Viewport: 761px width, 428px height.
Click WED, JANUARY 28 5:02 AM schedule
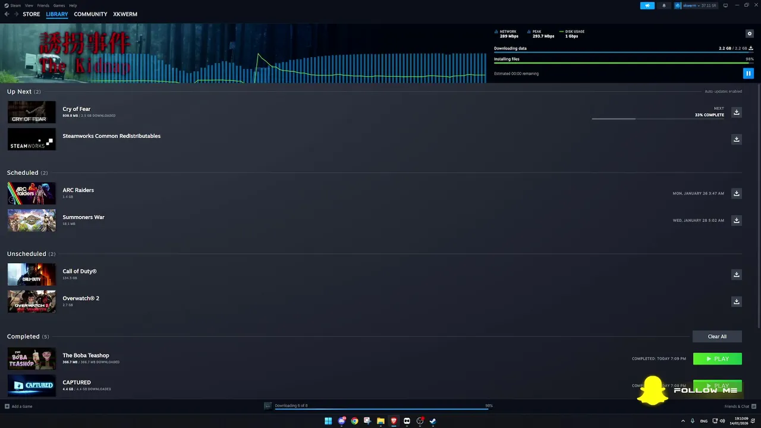(699, 221)
